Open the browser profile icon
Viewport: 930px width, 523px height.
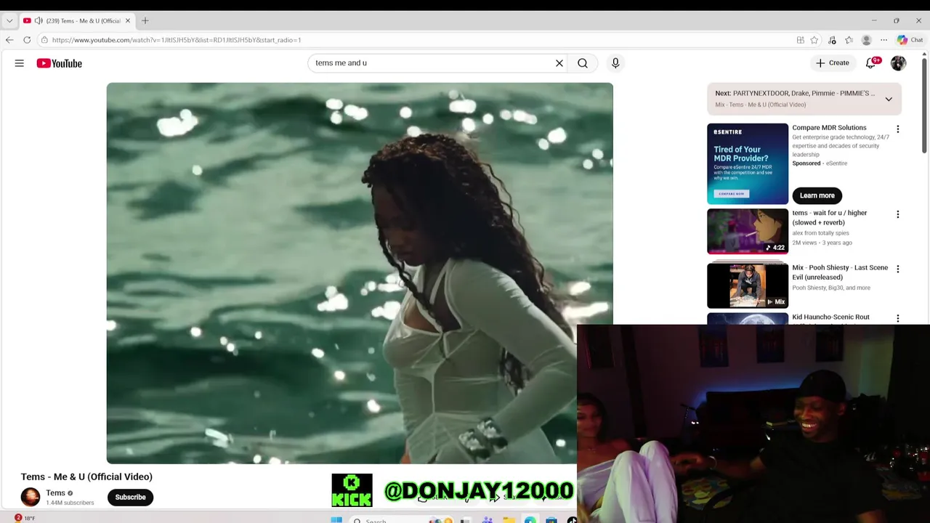point(866,40)
